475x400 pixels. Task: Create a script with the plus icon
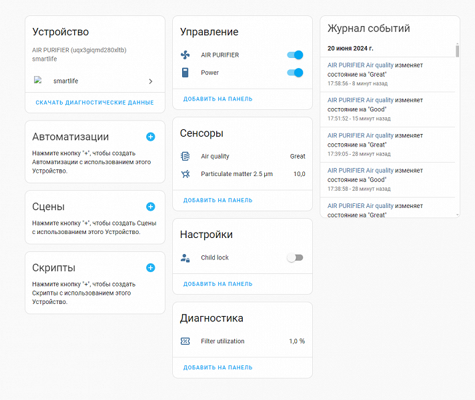[x=150, y=268]
